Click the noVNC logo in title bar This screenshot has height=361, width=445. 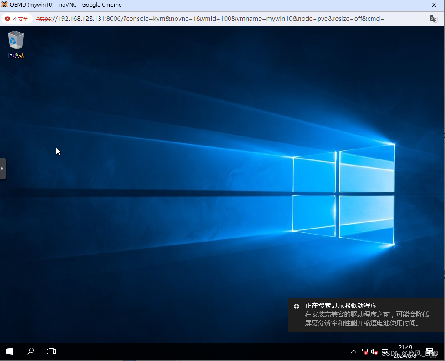pos(4,4)
